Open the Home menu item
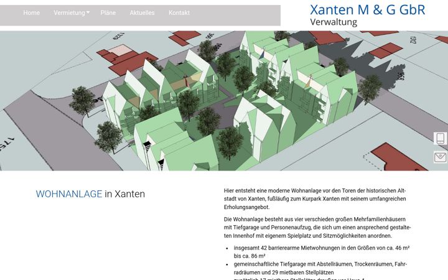Viewport: 448px width, 280px height. [x=32, y=13]
